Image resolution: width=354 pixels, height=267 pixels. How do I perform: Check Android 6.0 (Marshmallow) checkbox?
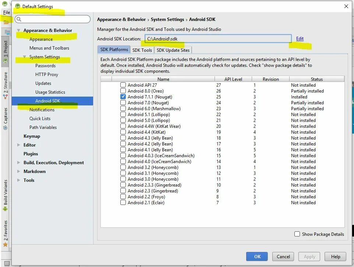(x=123, y=108)
